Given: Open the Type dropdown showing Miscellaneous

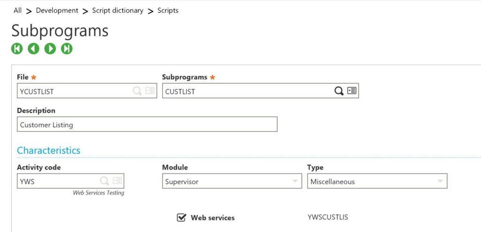Looking at the screenshot, I should [x=440, y=181].
